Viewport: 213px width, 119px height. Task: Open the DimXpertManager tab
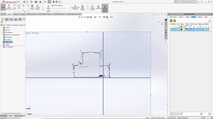click(16, 20)
